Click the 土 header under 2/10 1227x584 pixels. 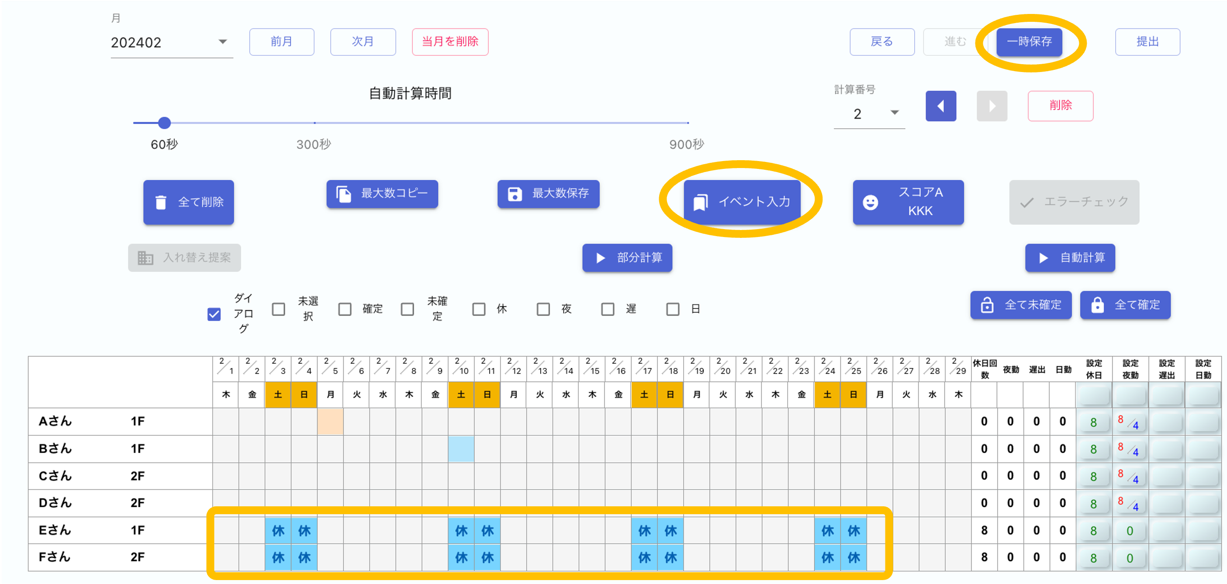pyautogui.click(x=461, y=395)
